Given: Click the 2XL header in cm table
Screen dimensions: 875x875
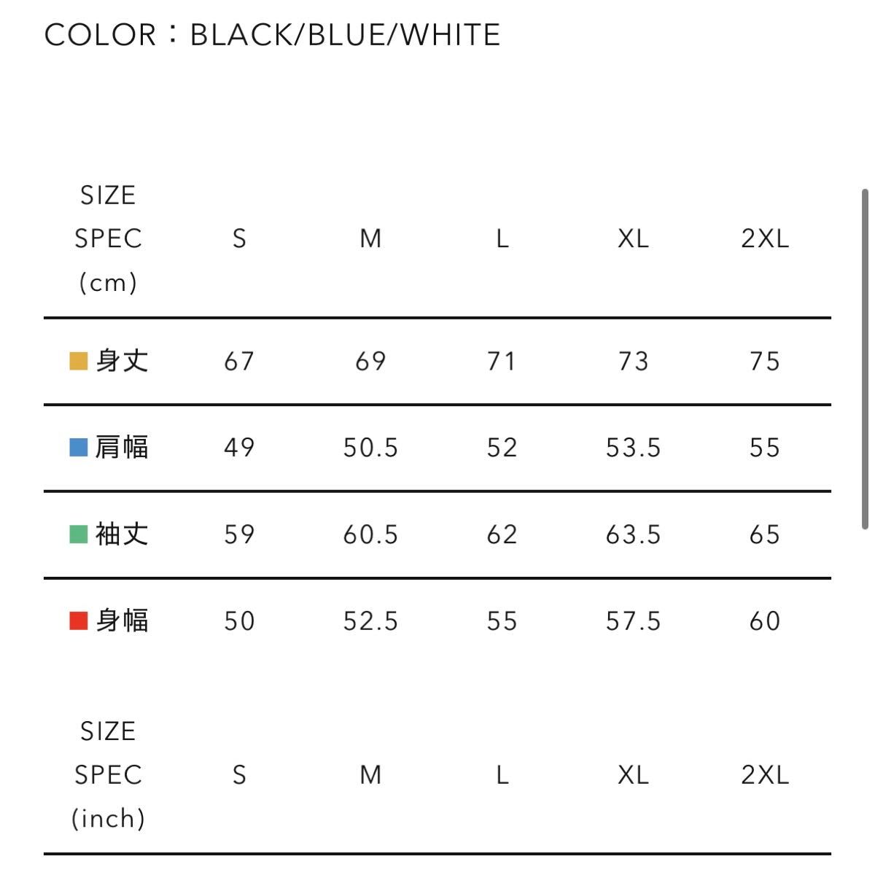Looking at the screenshot, I should pos(765,238).
